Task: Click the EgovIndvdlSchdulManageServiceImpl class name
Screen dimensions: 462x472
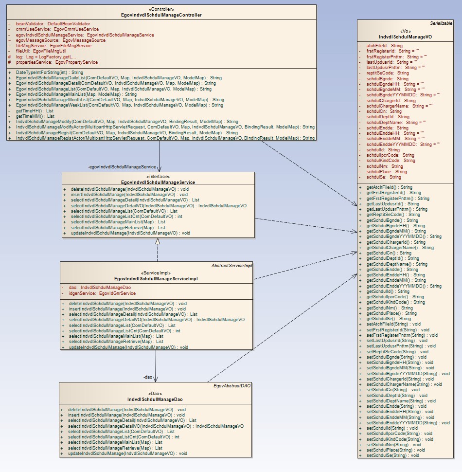Action: pyautogui.click(x=156, y=279)
